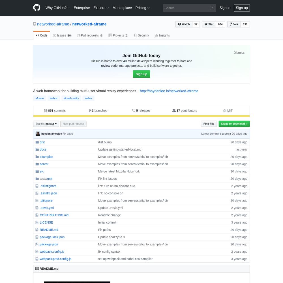
Task: Click the server folder icon
Action: click(x=37, y=164)
